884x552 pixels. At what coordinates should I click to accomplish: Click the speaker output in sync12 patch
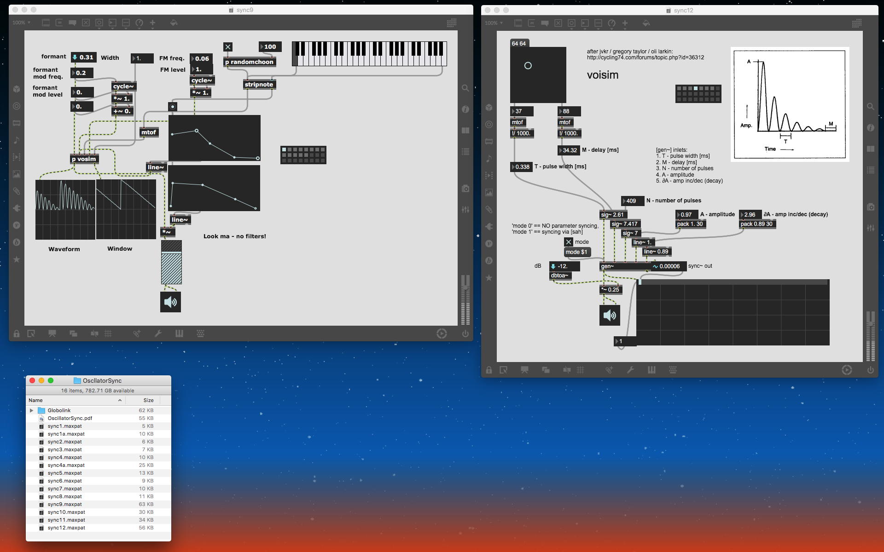tap(610, 315)
